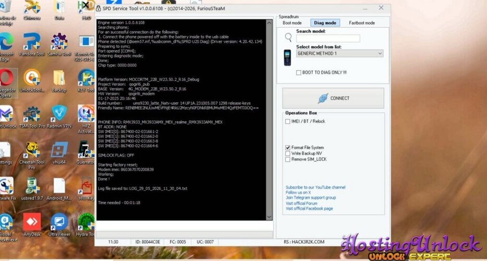The height and width of the screenshot is (261, 487).
Task: Launch the Hydra Tool shortcut
Action: pos(86,224)
